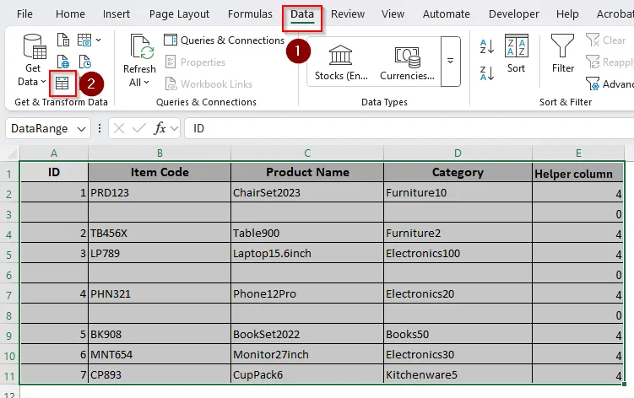Select column A header
The image size is (634, 398).
[54, 153]
